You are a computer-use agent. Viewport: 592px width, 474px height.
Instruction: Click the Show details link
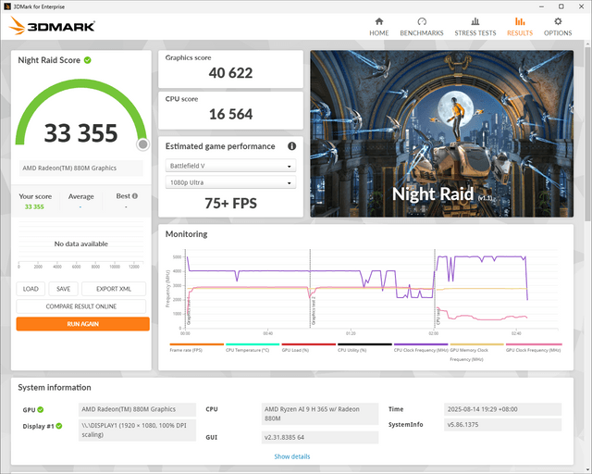[x=292, y=456]
